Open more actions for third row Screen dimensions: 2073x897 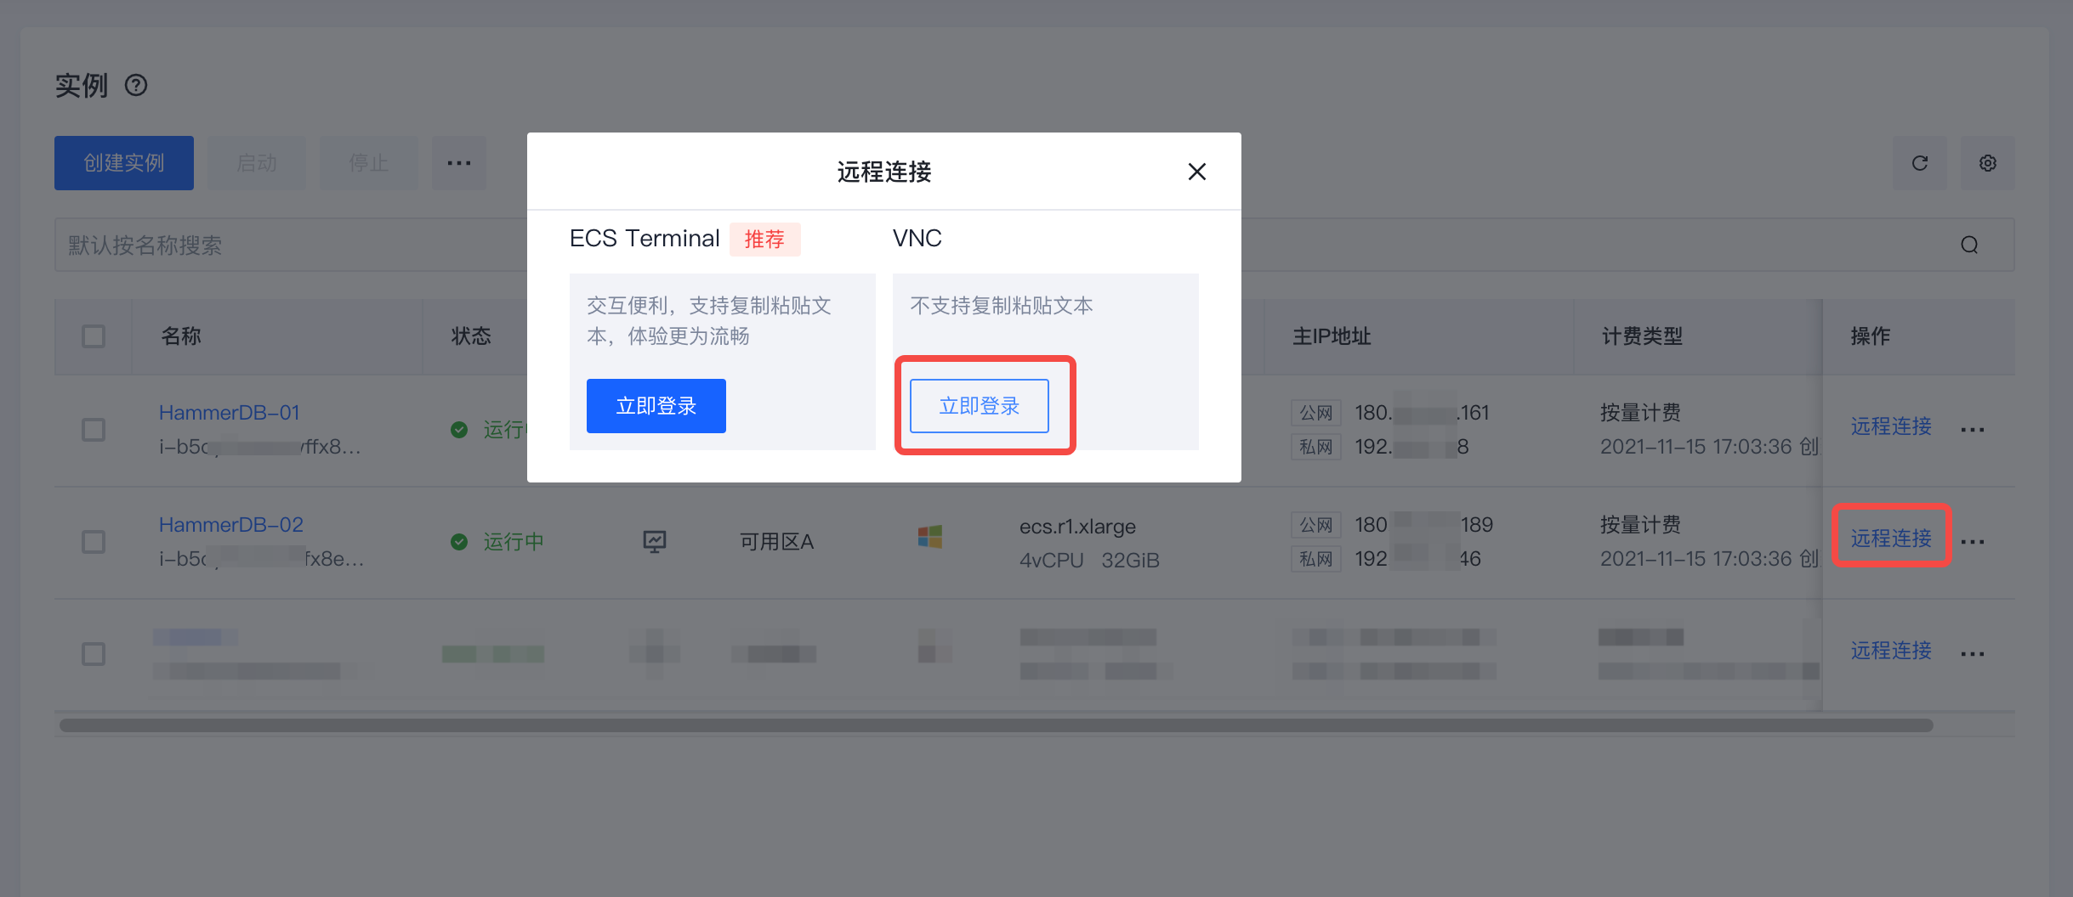point(1973,654)
